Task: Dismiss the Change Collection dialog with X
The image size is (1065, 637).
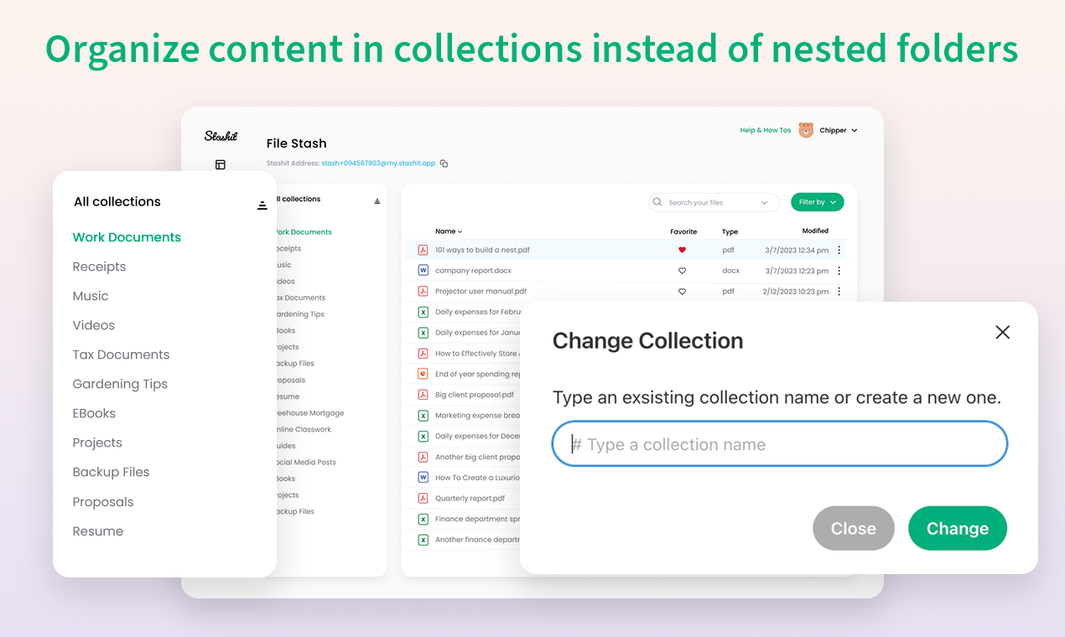Action: point(1002,332)
